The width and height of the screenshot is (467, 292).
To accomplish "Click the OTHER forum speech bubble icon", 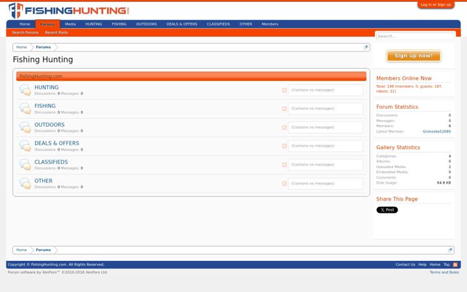I will tap(25, 184).
